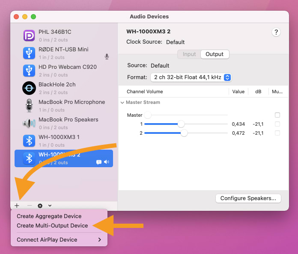Open the Format popup menu
298x254 pixels.
[x=191, y=77]
